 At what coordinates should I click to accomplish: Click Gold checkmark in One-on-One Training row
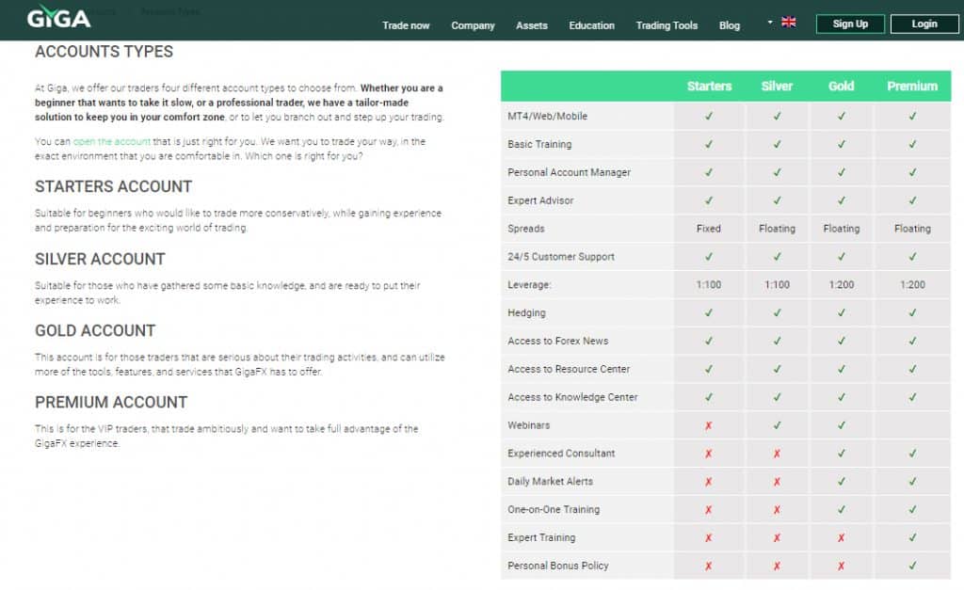[841, 509]
